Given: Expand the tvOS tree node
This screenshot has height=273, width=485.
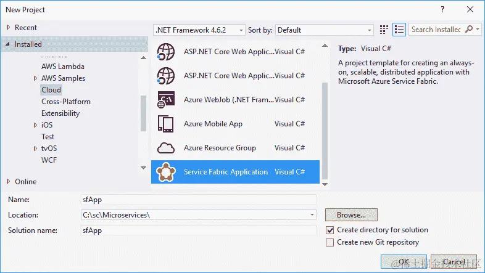Looking at the screenshot, I should (x=35, y=149).
